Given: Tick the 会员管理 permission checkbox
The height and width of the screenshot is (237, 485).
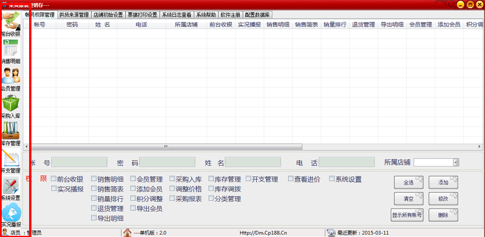Looking at the screenshot, I should coord(133,179).
